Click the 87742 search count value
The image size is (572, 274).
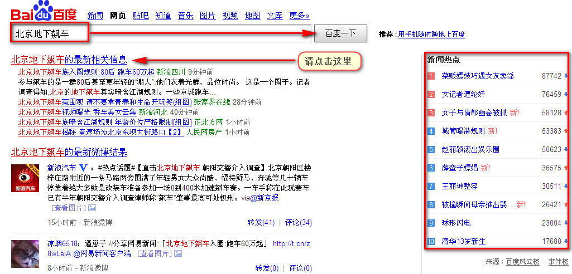[551, 76]
